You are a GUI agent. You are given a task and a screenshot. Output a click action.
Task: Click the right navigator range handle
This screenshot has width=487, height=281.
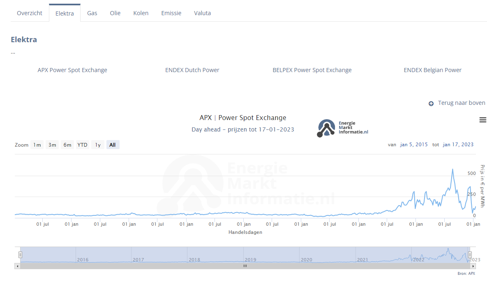click(x=470, y=255)
